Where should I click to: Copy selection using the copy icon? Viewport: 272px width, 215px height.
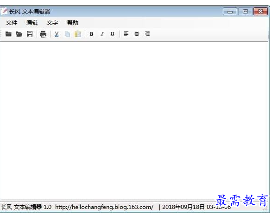pos(67,34)
